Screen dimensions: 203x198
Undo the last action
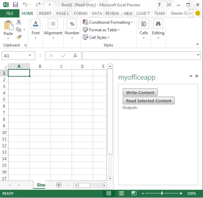tap(25, 5)
